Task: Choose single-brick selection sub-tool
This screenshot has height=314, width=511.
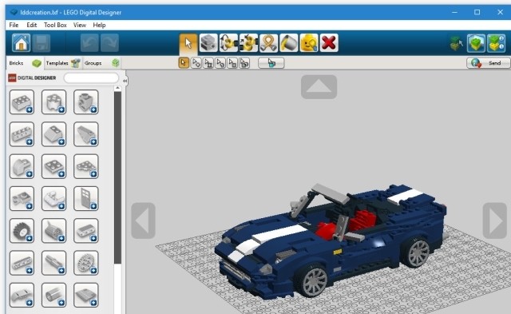Action: 184,63
